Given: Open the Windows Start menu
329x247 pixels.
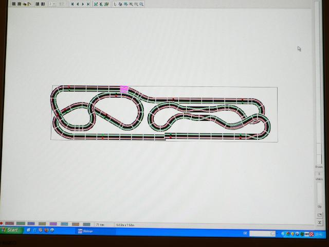Looking at the screenshot, I should click(x=10, y=230).
